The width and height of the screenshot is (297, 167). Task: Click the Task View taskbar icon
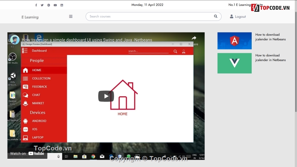[x=66, y=156]
